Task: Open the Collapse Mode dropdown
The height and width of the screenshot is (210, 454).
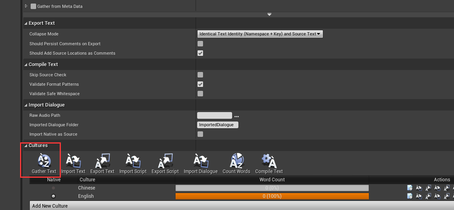Action: click(260, 34)
